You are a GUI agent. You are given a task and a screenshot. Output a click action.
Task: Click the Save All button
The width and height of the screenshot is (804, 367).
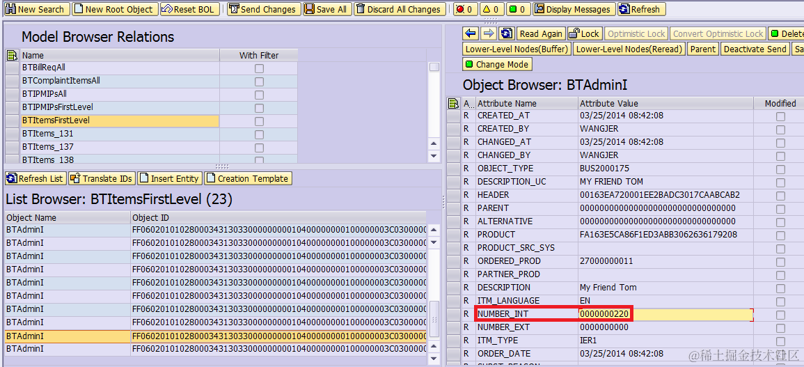[x=326, y=9]
